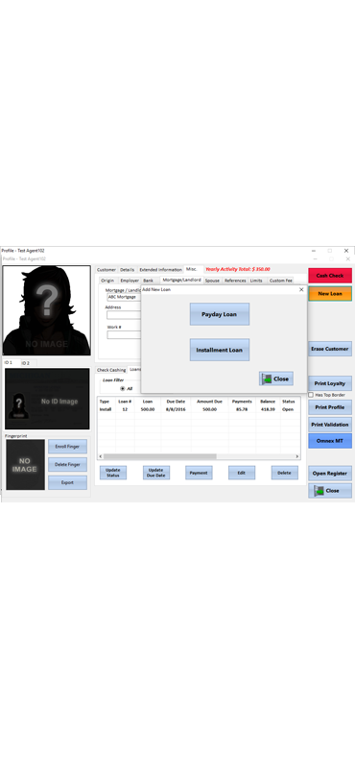Click the Enroll Finger button
This screenshot has width=355, height=758.
[x=67, y=447]
